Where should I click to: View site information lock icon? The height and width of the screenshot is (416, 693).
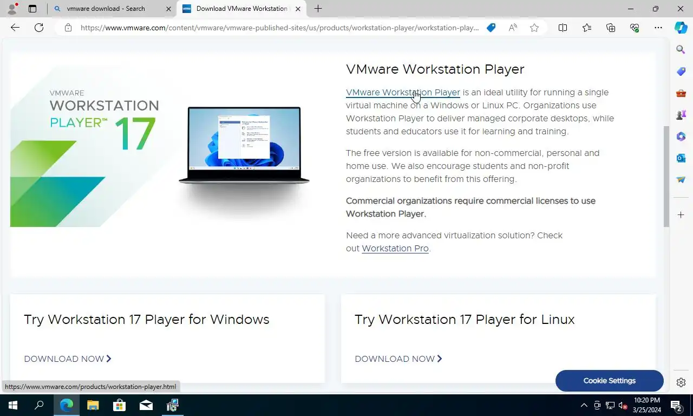click(x=68, y=28)
